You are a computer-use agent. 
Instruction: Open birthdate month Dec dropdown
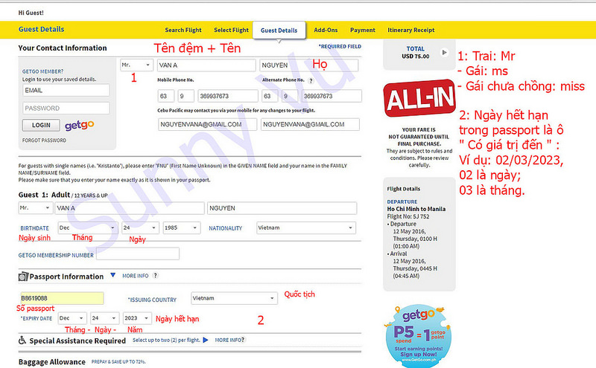pyautogui.click(x=87, y=227)
